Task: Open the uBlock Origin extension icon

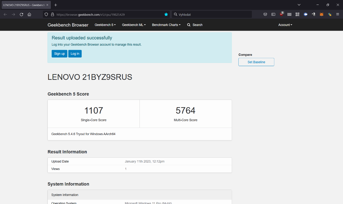Action: click(282, 14)
